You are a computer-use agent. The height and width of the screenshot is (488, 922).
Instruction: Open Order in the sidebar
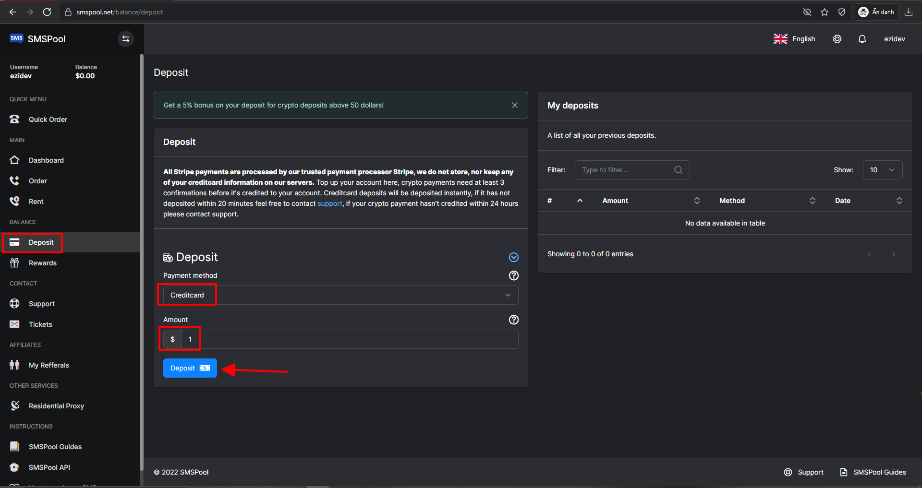coord(70,181)
